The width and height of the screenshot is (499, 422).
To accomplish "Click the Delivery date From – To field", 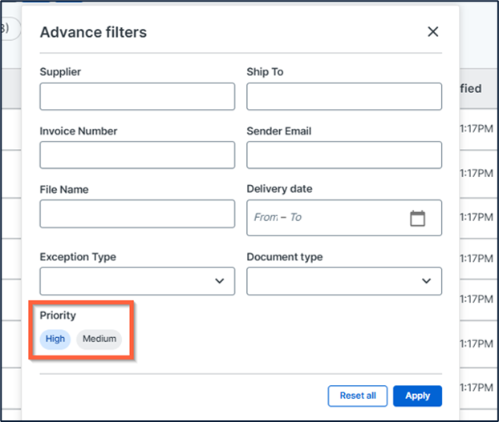I will point(344,218).
